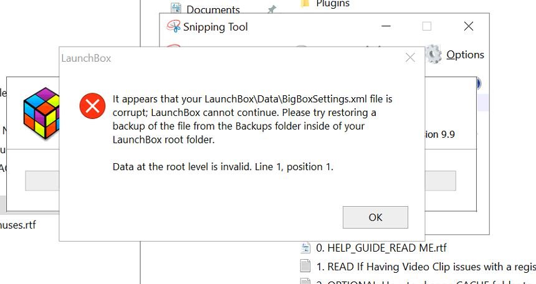Maximize the Snipping Tool window
Screen dimensions: 536x284
pos(426,26)
